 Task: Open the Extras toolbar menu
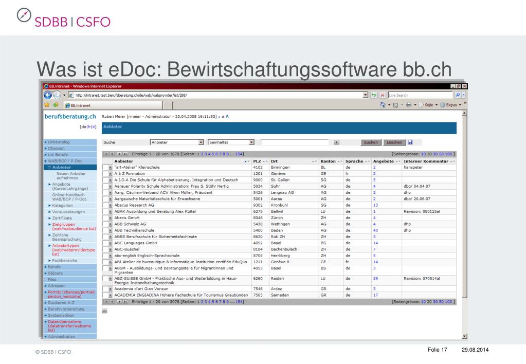(x=451, y=105)
